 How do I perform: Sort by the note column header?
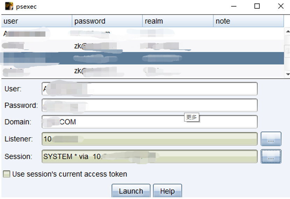[x=248, y=21]
